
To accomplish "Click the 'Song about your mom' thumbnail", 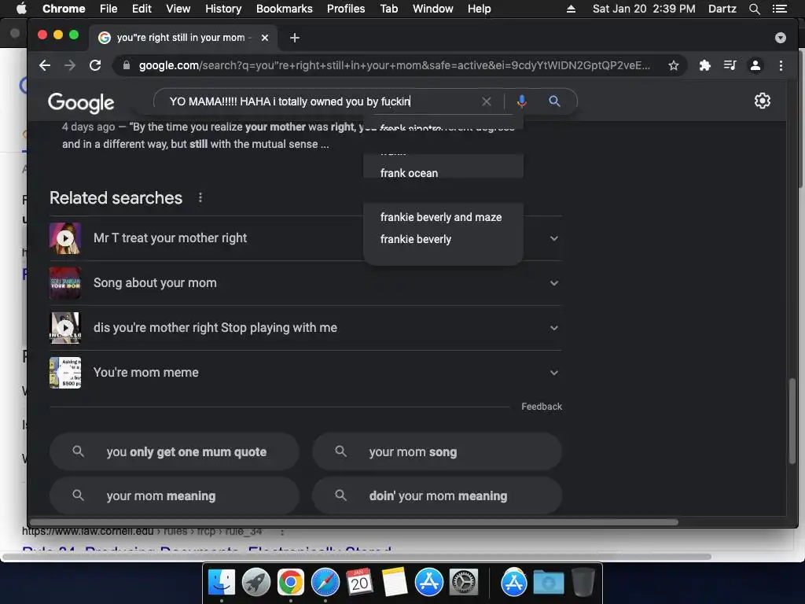I will click(65, 283).
